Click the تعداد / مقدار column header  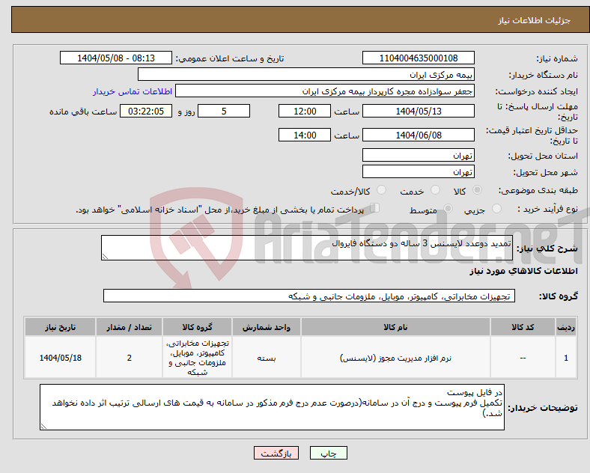pyautogui.click(x=129, y=327)
